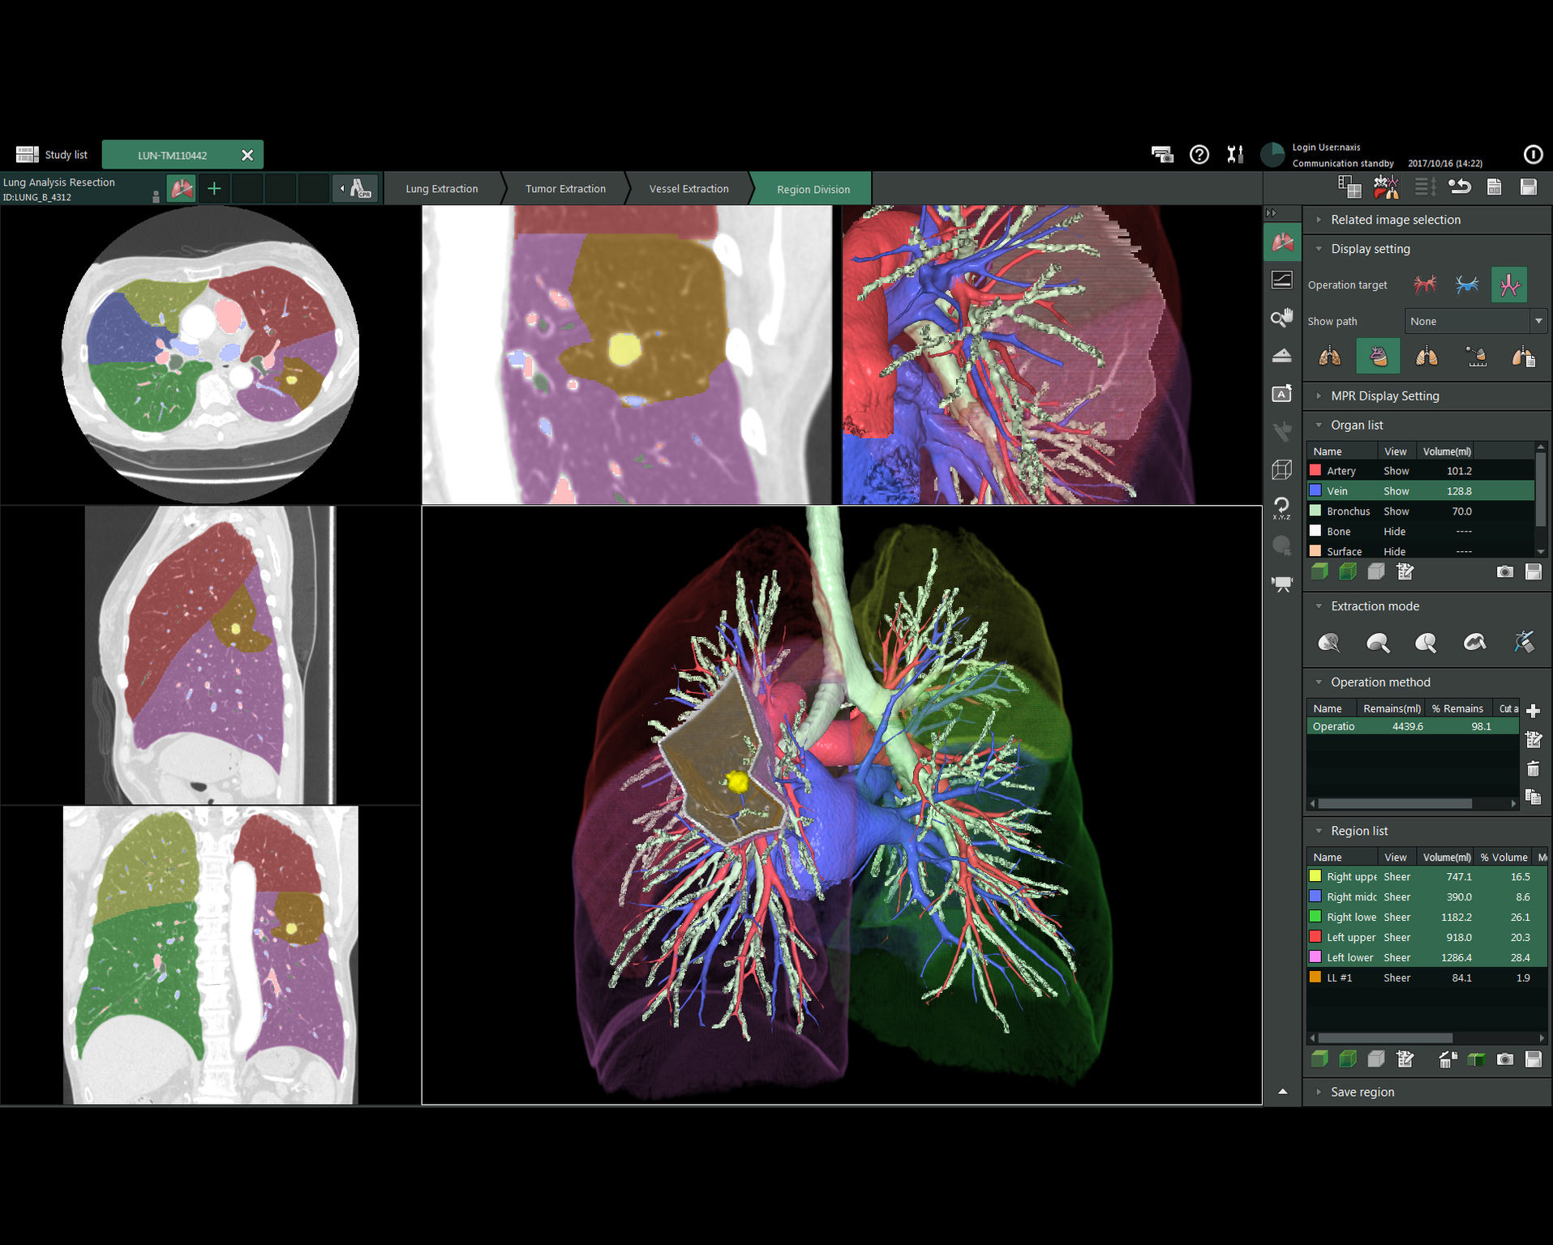Switch to the Vessel Extraction step tab
This screenshot has height=1245, width=1553.
(689, 189)
